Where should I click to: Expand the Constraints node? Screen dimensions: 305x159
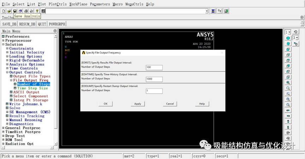7,48
